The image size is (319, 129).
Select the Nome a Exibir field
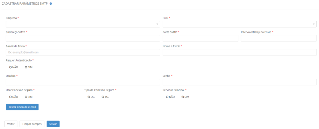point(239,52)
